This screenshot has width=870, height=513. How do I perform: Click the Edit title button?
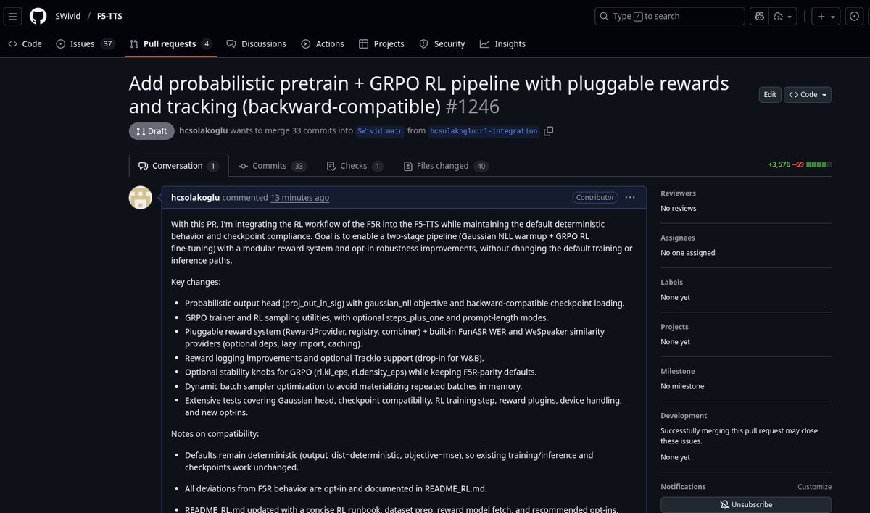click(x=770, y=94)
